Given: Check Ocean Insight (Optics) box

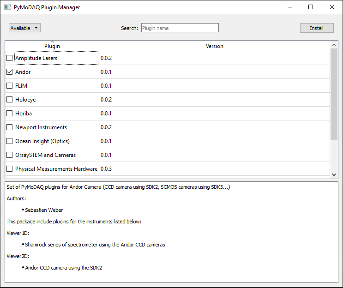Looking at the screenshot, I should click(x=9, y=141).
